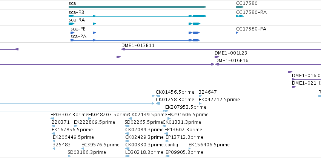Select the CK02429.3prime EST
Screen dimensions: 321x158
pyautogui.click(x=127, y=141)
